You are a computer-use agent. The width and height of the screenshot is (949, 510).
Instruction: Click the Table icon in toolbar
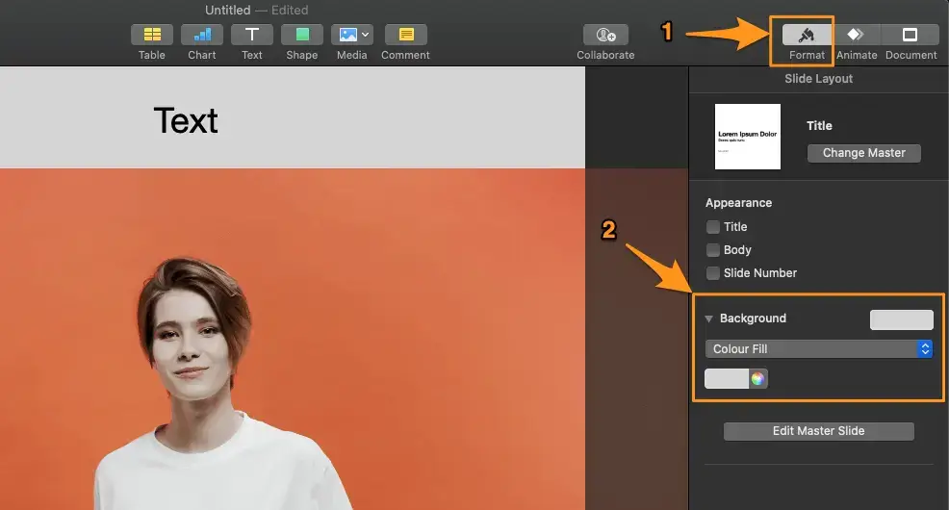pyautogui.click(x=152, y=35)
